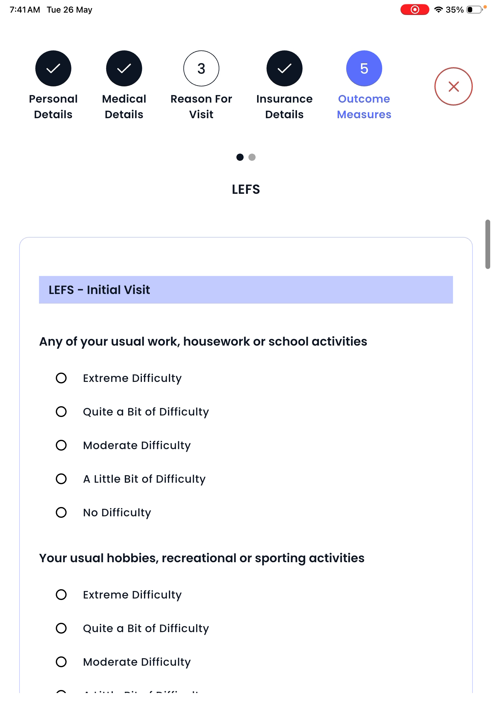Go to step 3 Reason For Visit
The height and width of the screenshot is (708, 492).
coord(201,68)
